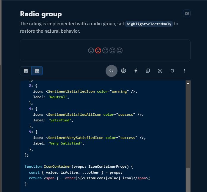Click the color="warning" attribute
This screenshot has height=192, width=207.
(113, 91)
